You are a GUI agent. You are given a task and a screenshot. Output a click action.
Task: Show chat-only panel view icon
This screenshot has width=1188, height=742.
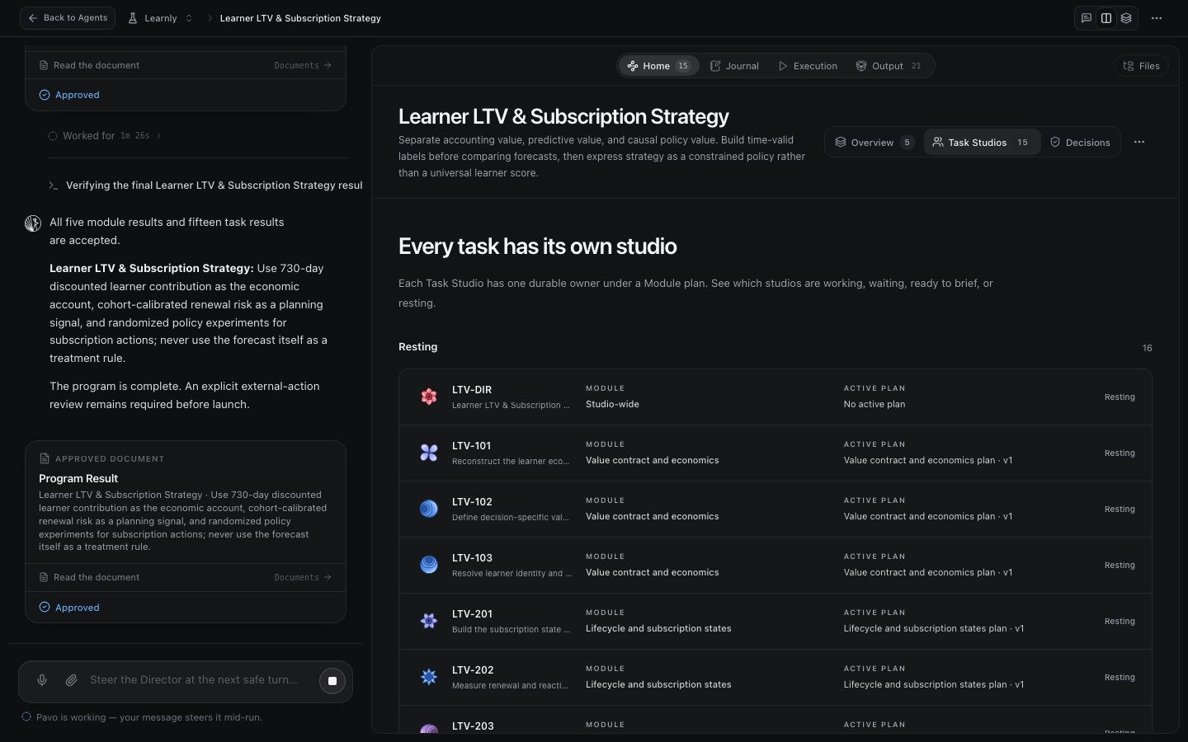click(1087, 18)
